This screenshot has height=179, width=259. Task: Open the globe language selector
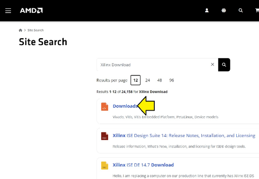[x=224, y=11]
